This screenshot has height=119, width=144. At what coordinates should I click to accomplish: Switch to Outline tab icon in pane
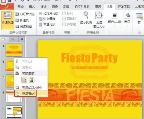[x=12, y=39]
